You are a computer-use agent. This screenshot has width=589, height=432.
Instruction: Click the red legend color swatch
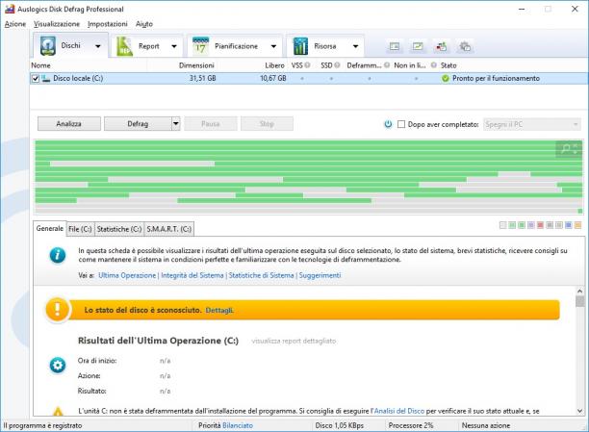(540, 225)
